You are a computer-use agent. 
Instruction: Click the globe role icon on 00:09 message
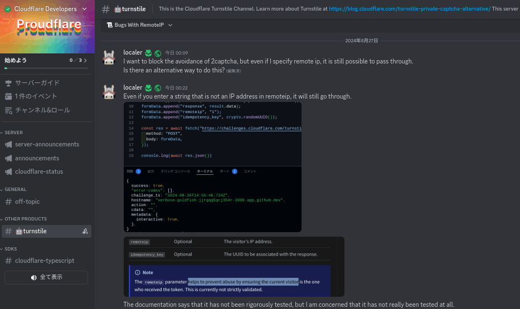[x=158, y=53]
